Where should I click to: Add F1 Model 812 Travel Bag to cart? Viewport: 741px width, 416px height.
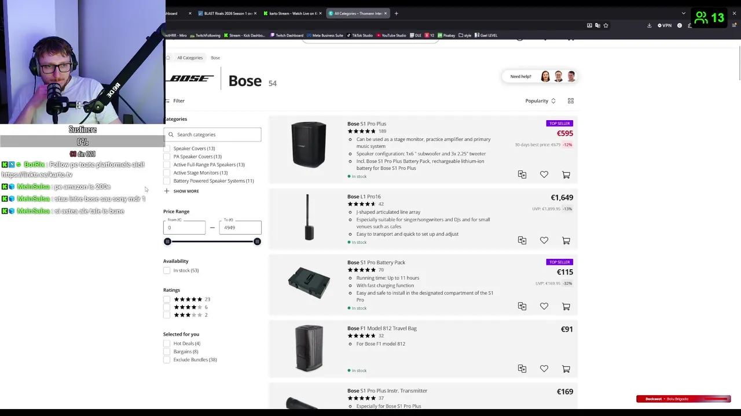566,369
